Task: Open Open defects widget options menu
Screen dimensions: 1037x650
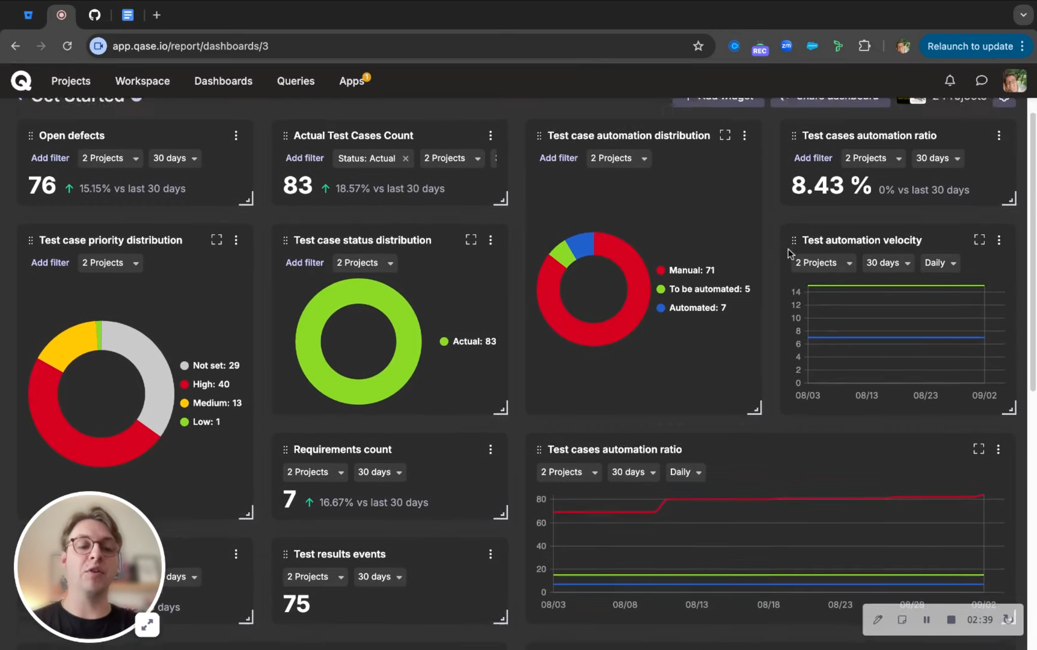Action: pyautogui.click(x=236, y=136)
